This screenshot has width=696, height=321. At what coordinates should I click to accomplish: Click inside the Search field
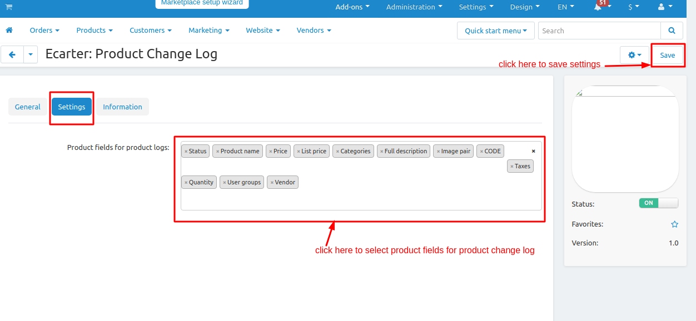[599, 31]
